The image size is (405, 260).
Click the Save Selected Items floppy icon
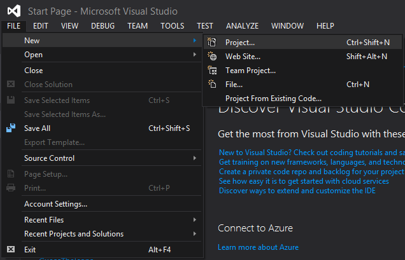11,100
